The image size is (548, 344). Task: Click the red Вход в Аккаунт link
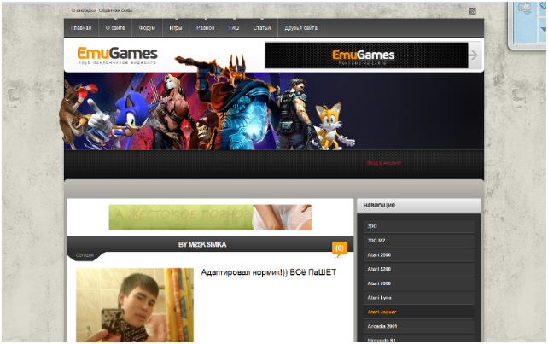tap(384, 163)
